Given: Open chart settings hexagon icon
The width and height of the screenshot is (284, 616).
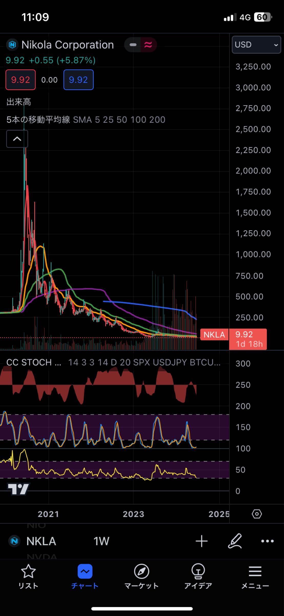Looking at the screenshot, I should pos(257,514).
